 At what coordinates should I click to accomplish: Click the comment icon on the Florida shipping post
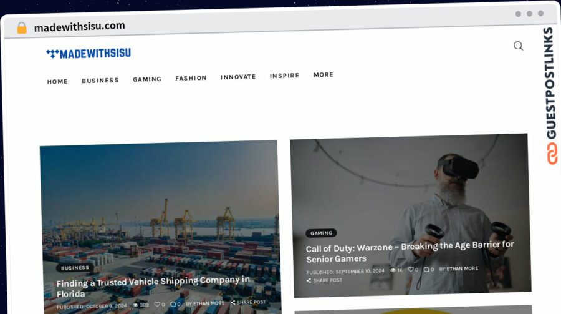pyautogui.click(x=173, y=304)
